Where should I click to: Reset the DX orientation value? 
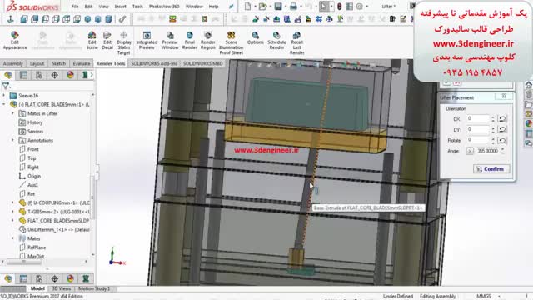point(502,118)
